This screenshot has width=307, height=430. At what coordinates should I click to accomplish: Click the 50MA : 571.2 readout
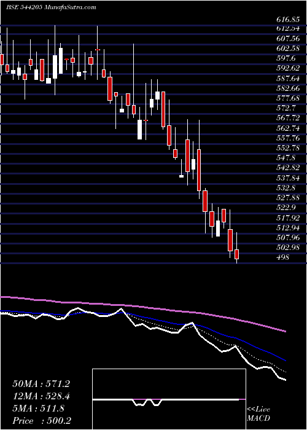41,384
